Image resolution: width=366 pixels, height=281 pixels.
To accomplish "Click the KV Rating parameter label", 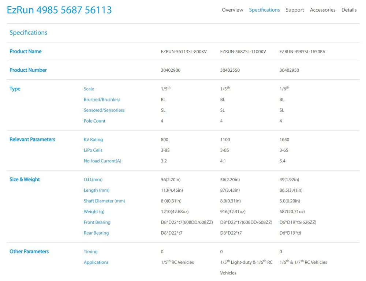I will pyautogui.click(x=93, y=139).
